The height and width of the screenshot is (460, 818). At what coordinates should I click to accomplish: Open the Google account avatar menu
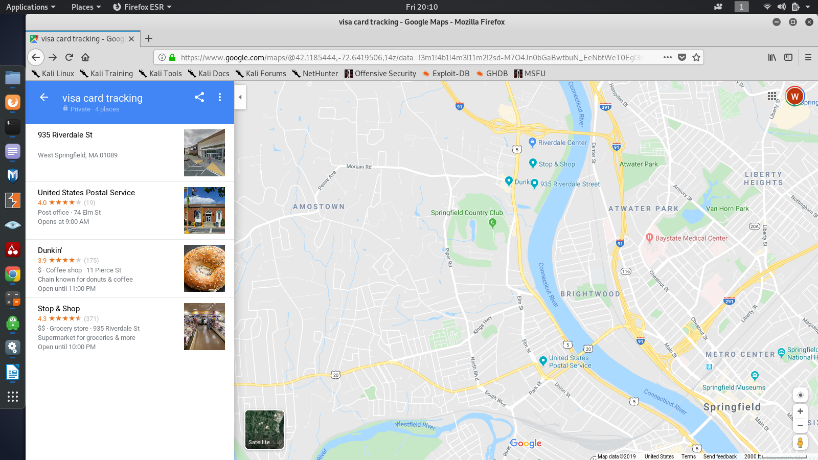click(794, 96)
